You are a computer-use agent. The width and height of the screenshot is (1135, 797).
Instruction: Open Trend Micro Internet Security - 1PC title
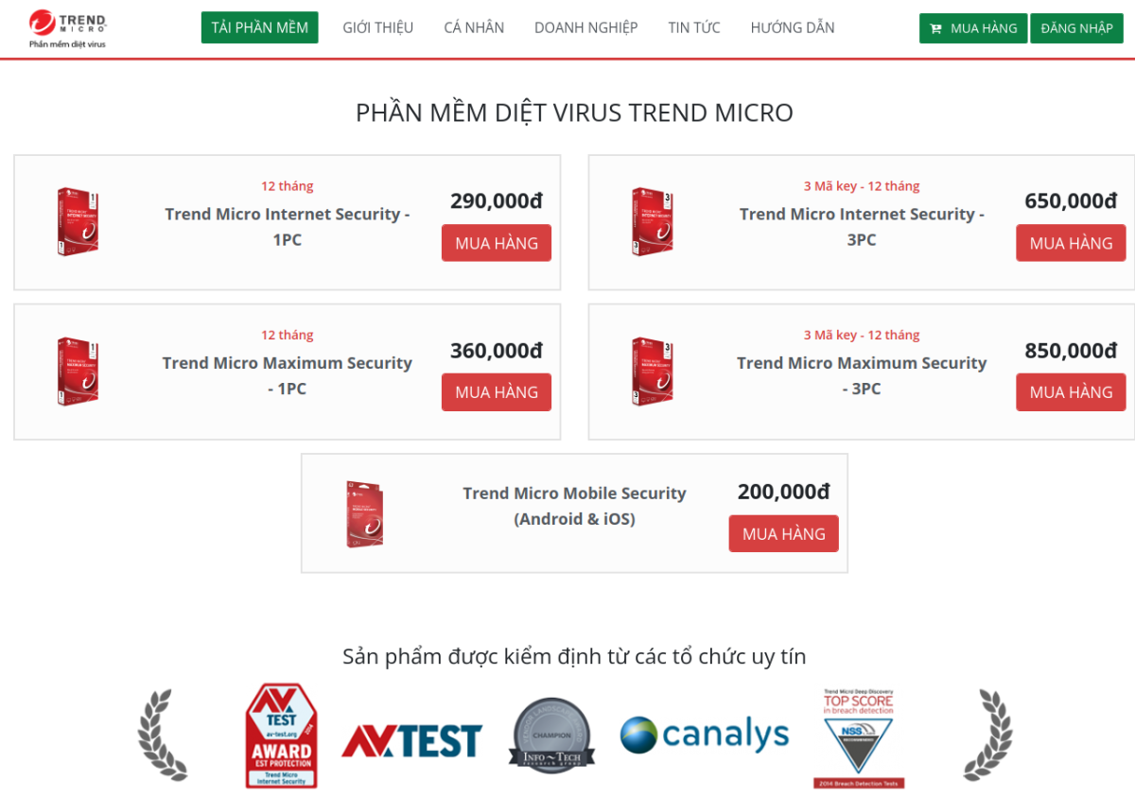[x=288, y=227]
